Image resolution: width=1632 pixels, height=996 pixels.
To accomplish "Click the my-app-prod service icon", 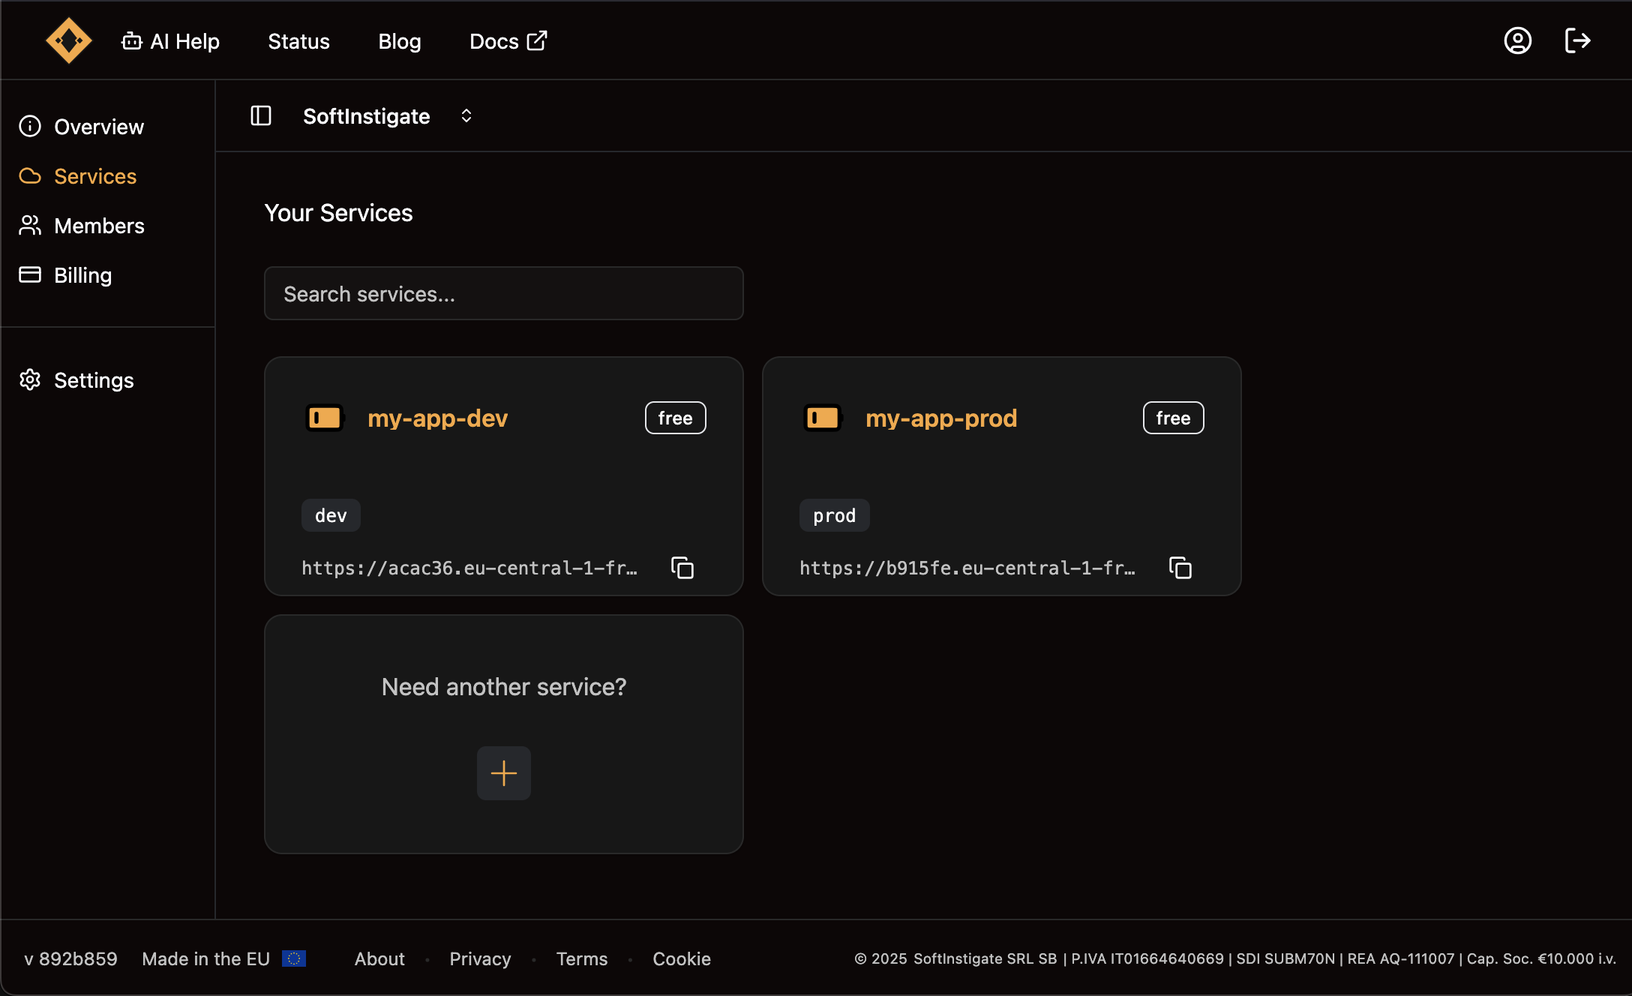I will pyautogui.click(x=822, y=418).
